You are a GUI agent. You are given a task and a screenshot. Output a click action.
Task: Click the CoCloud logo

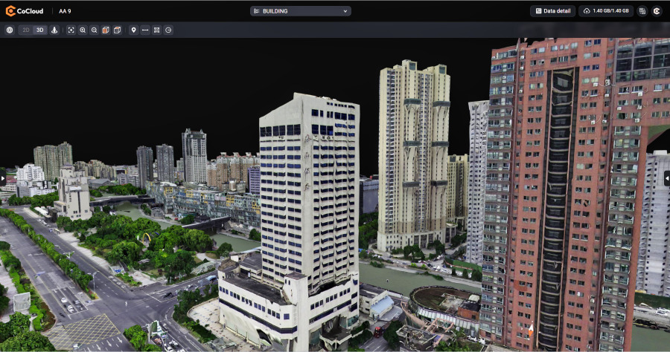point(26,11)
